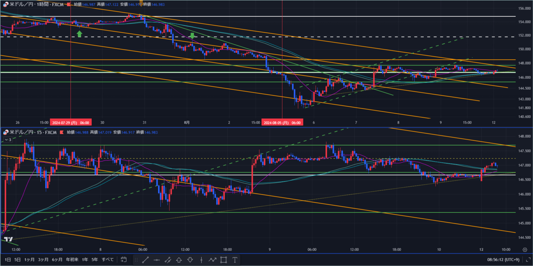Click the scale restore icon in bottom corner
Viewport: 533px width, 266px height.
click(x=527, y=260)
